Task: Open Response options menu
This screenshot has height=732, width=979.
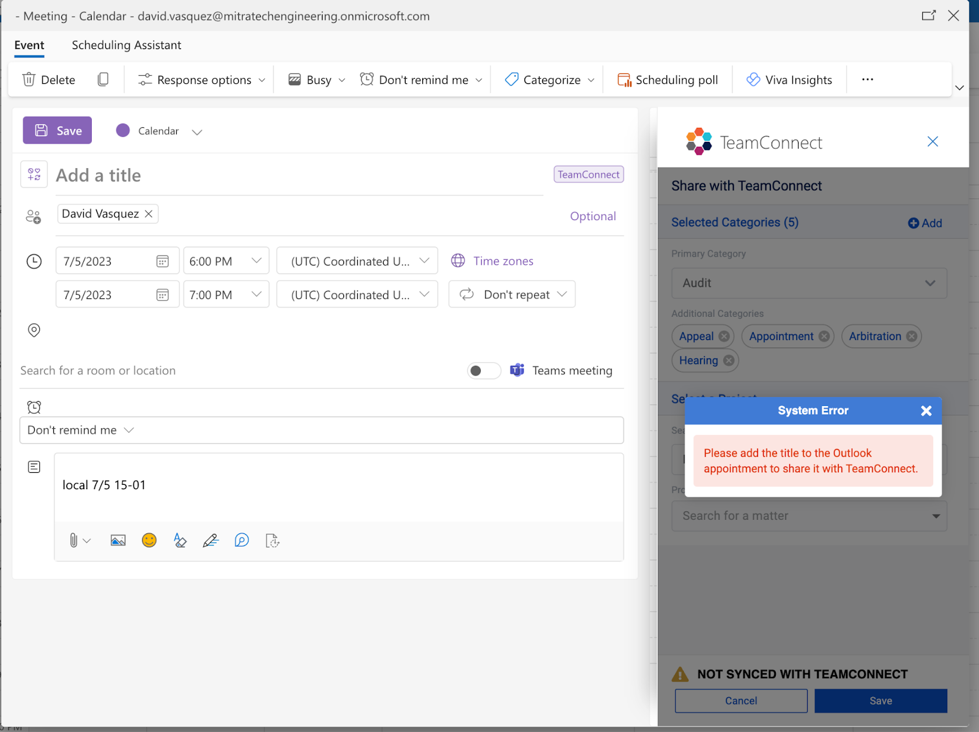Action: 201,79
